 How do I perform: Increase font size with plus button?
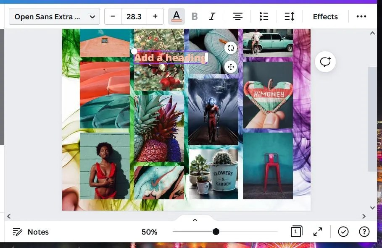(x=155, y=16)
